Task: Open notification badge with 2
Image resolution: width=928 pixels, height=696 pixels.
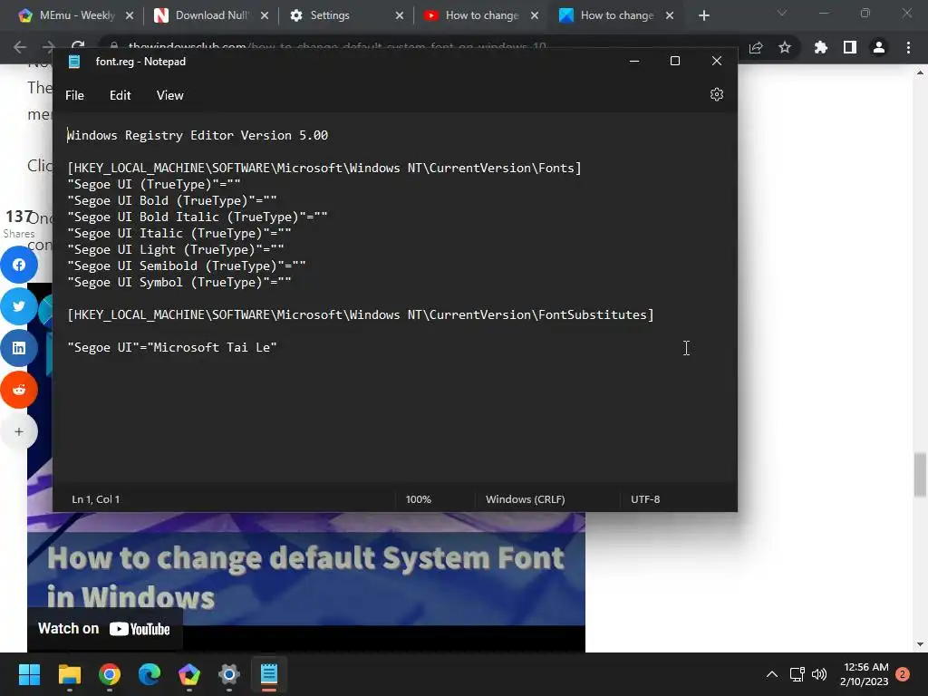Action: click(x=903, y=674)
